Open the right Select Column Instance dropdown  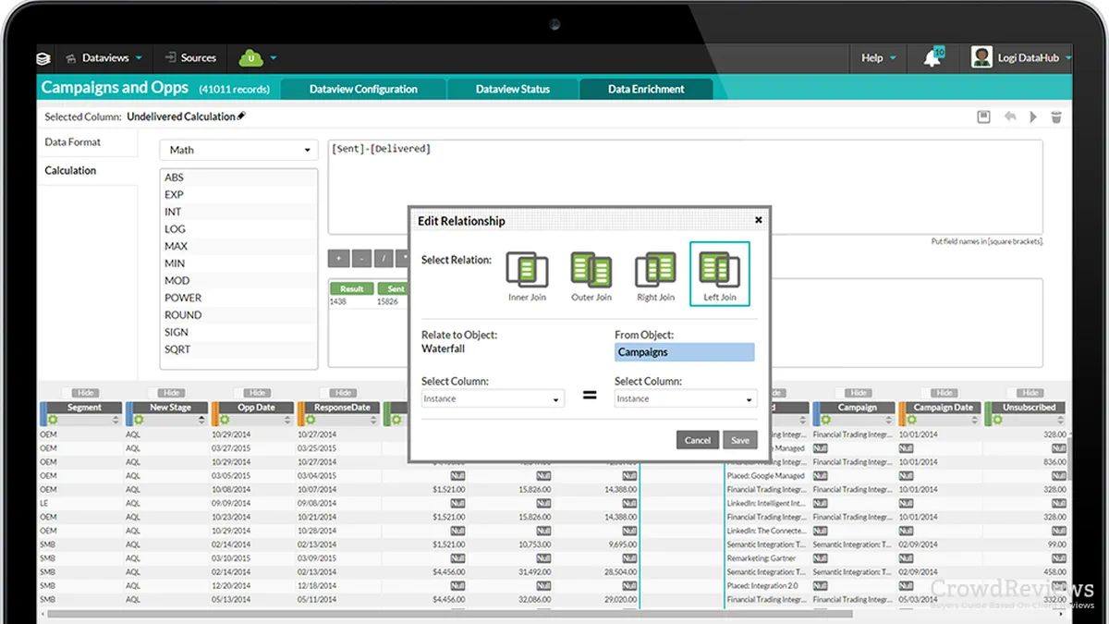pyautogui.click(x=685, y=399)
